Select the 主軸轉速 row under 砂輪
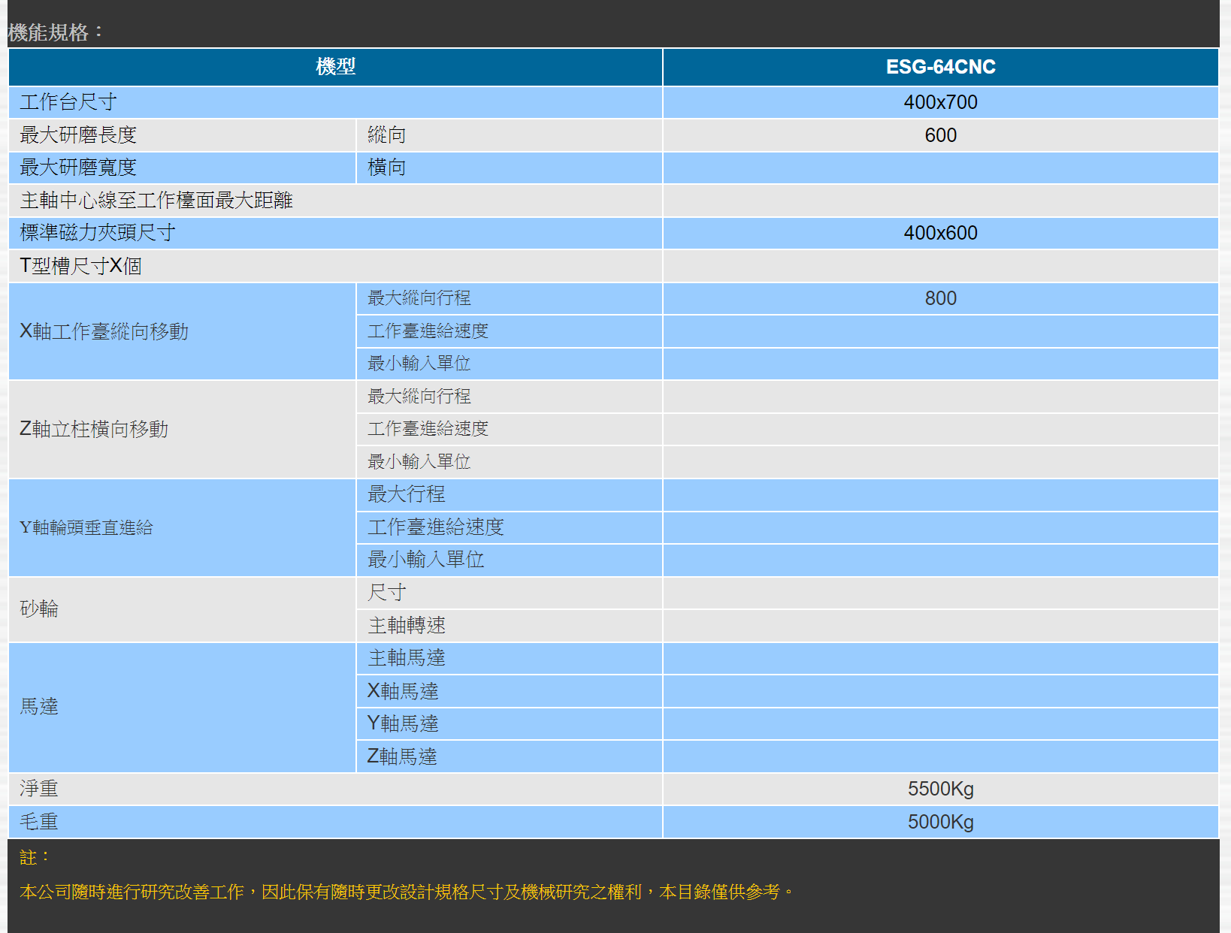The height and width of the screenshot is (933, 1231). click(x=407, y=625)
